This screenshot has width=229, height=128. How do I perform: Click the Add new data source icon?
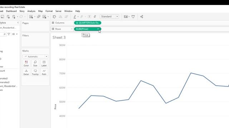pos(8,17)
